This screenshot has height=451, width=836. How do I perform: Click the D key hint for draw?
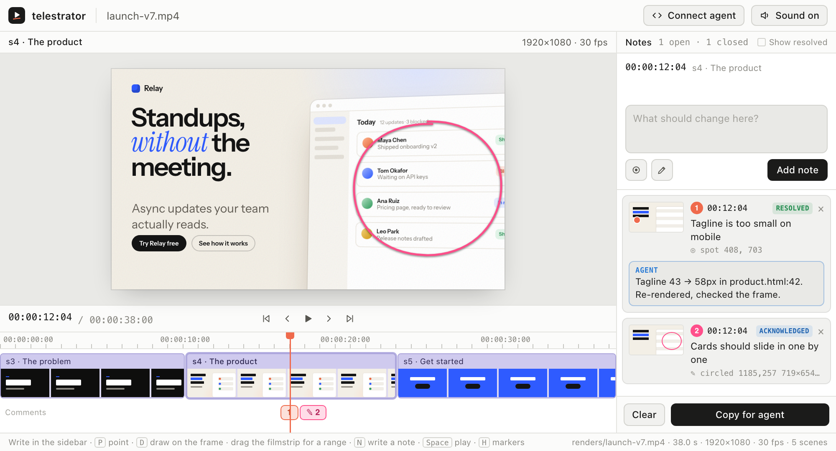142,442
